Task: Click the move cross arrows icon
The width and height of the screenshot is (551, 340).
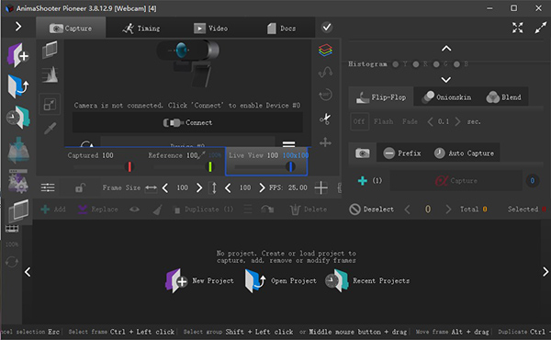Action: click(325, 142)
